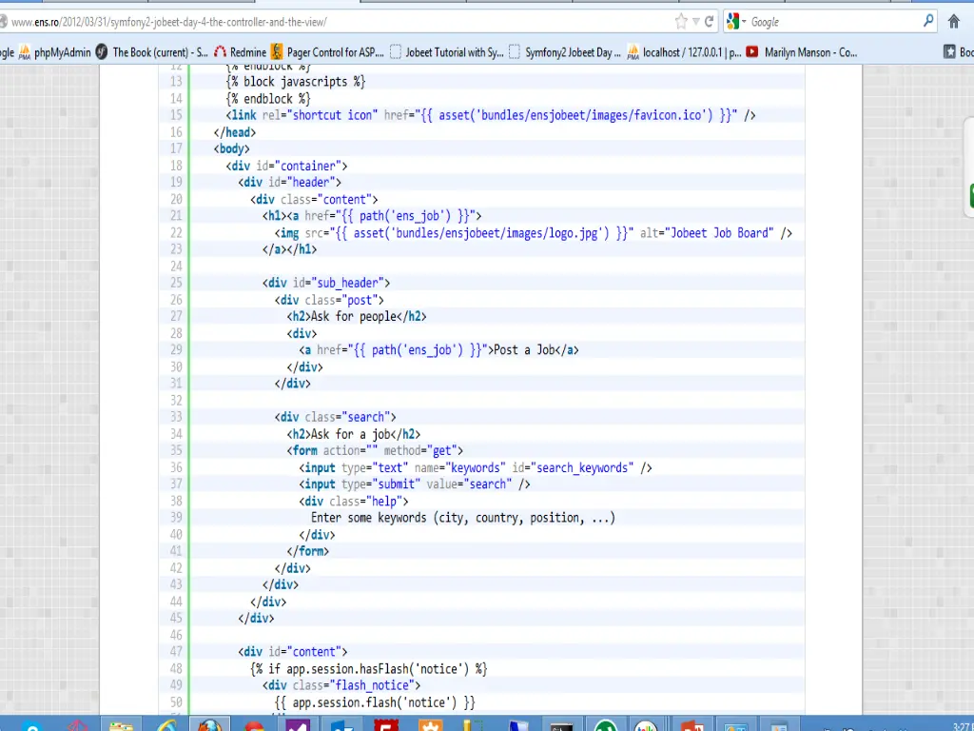Click the Google logo in the search box

tap(732, 22)
